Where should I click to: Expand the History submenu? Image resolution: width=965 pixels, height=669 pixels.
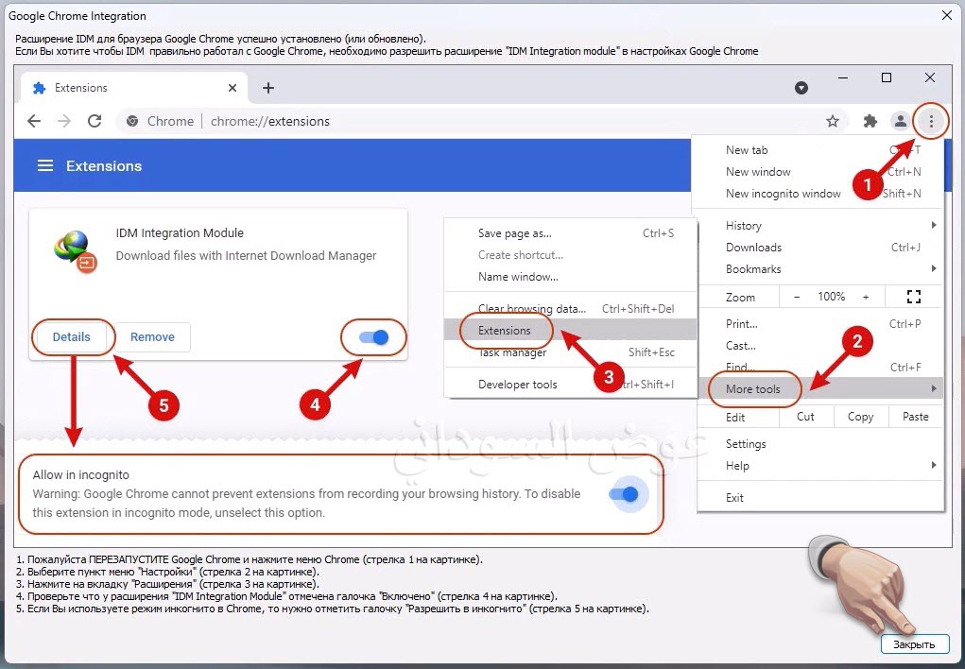(x=744, y=226)
